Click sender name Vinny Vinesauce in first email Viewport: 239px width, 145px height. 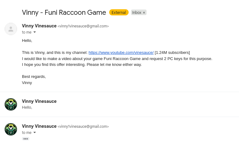39,26
